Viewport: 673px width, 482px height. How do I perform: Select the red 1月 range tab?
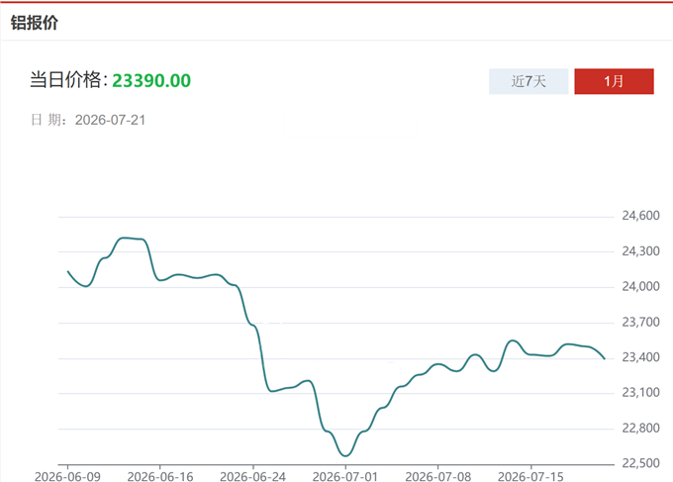pyautogui.click(x=614, y=81)
